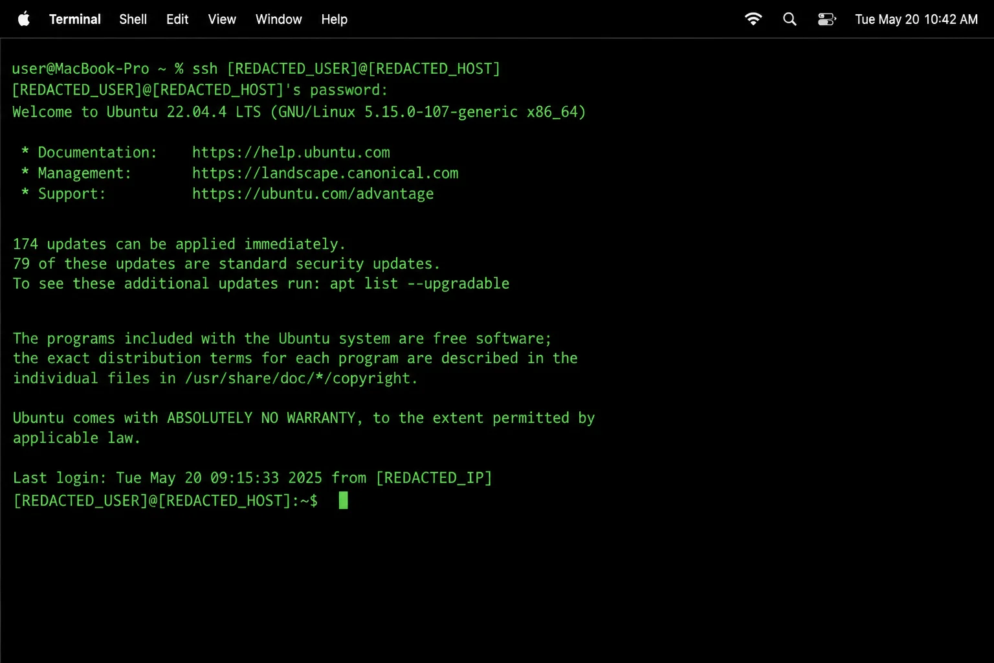
Task: Click 'ABSOLUTELY NO WARRANTY' text
Action: click(x=261, y=418)
